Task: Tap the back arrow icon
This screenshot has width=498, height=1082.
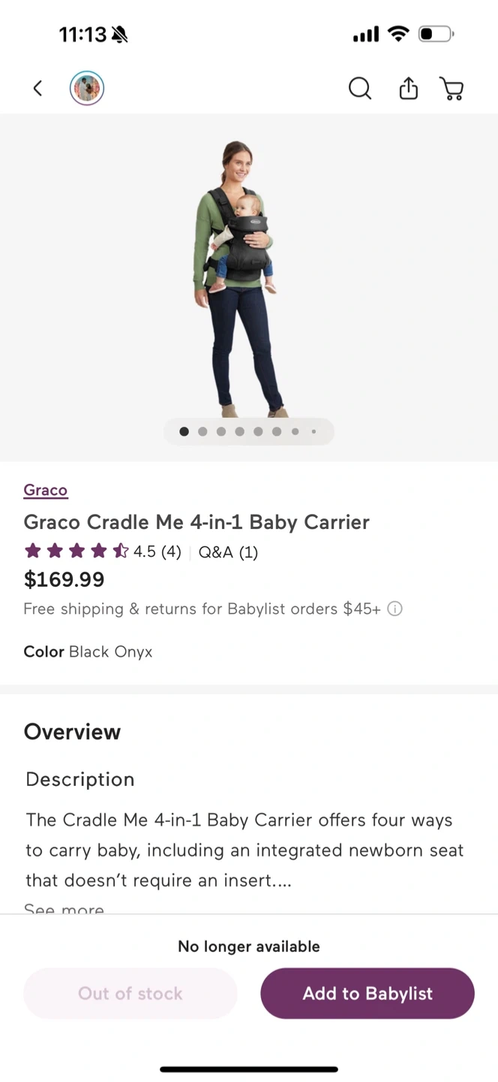Action: click(37, 89)
